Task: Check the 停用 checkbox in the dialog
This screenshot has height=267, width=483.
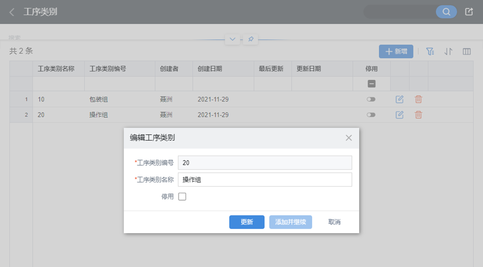Action: pyautogui.click(x=182, y=196)
